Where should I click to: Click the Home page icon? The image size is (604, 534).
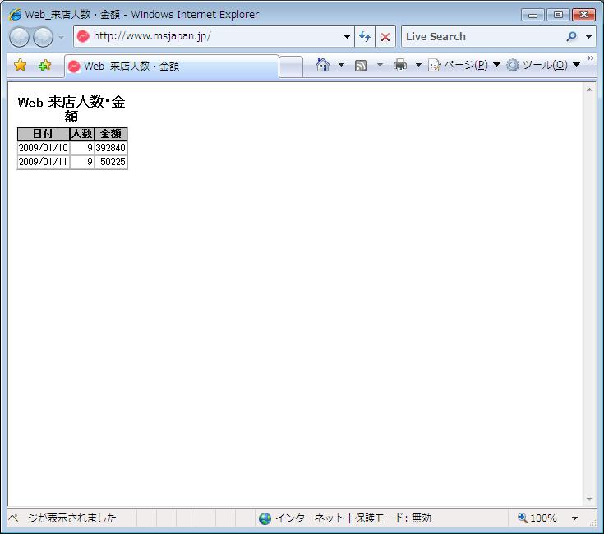323,65
